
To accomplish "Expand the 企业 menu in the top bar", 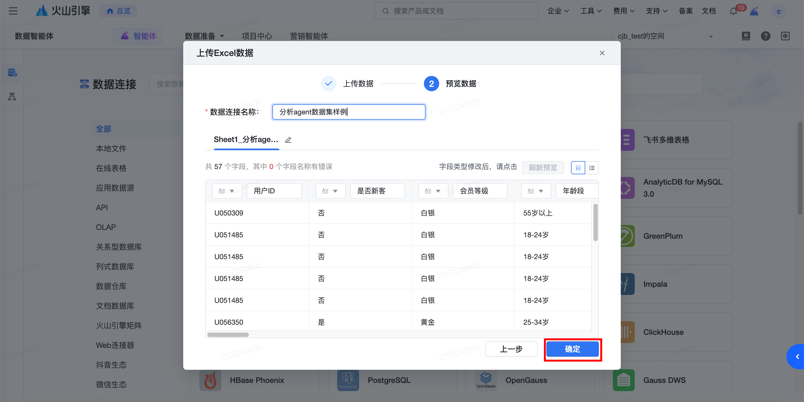I will pos(558,11).
